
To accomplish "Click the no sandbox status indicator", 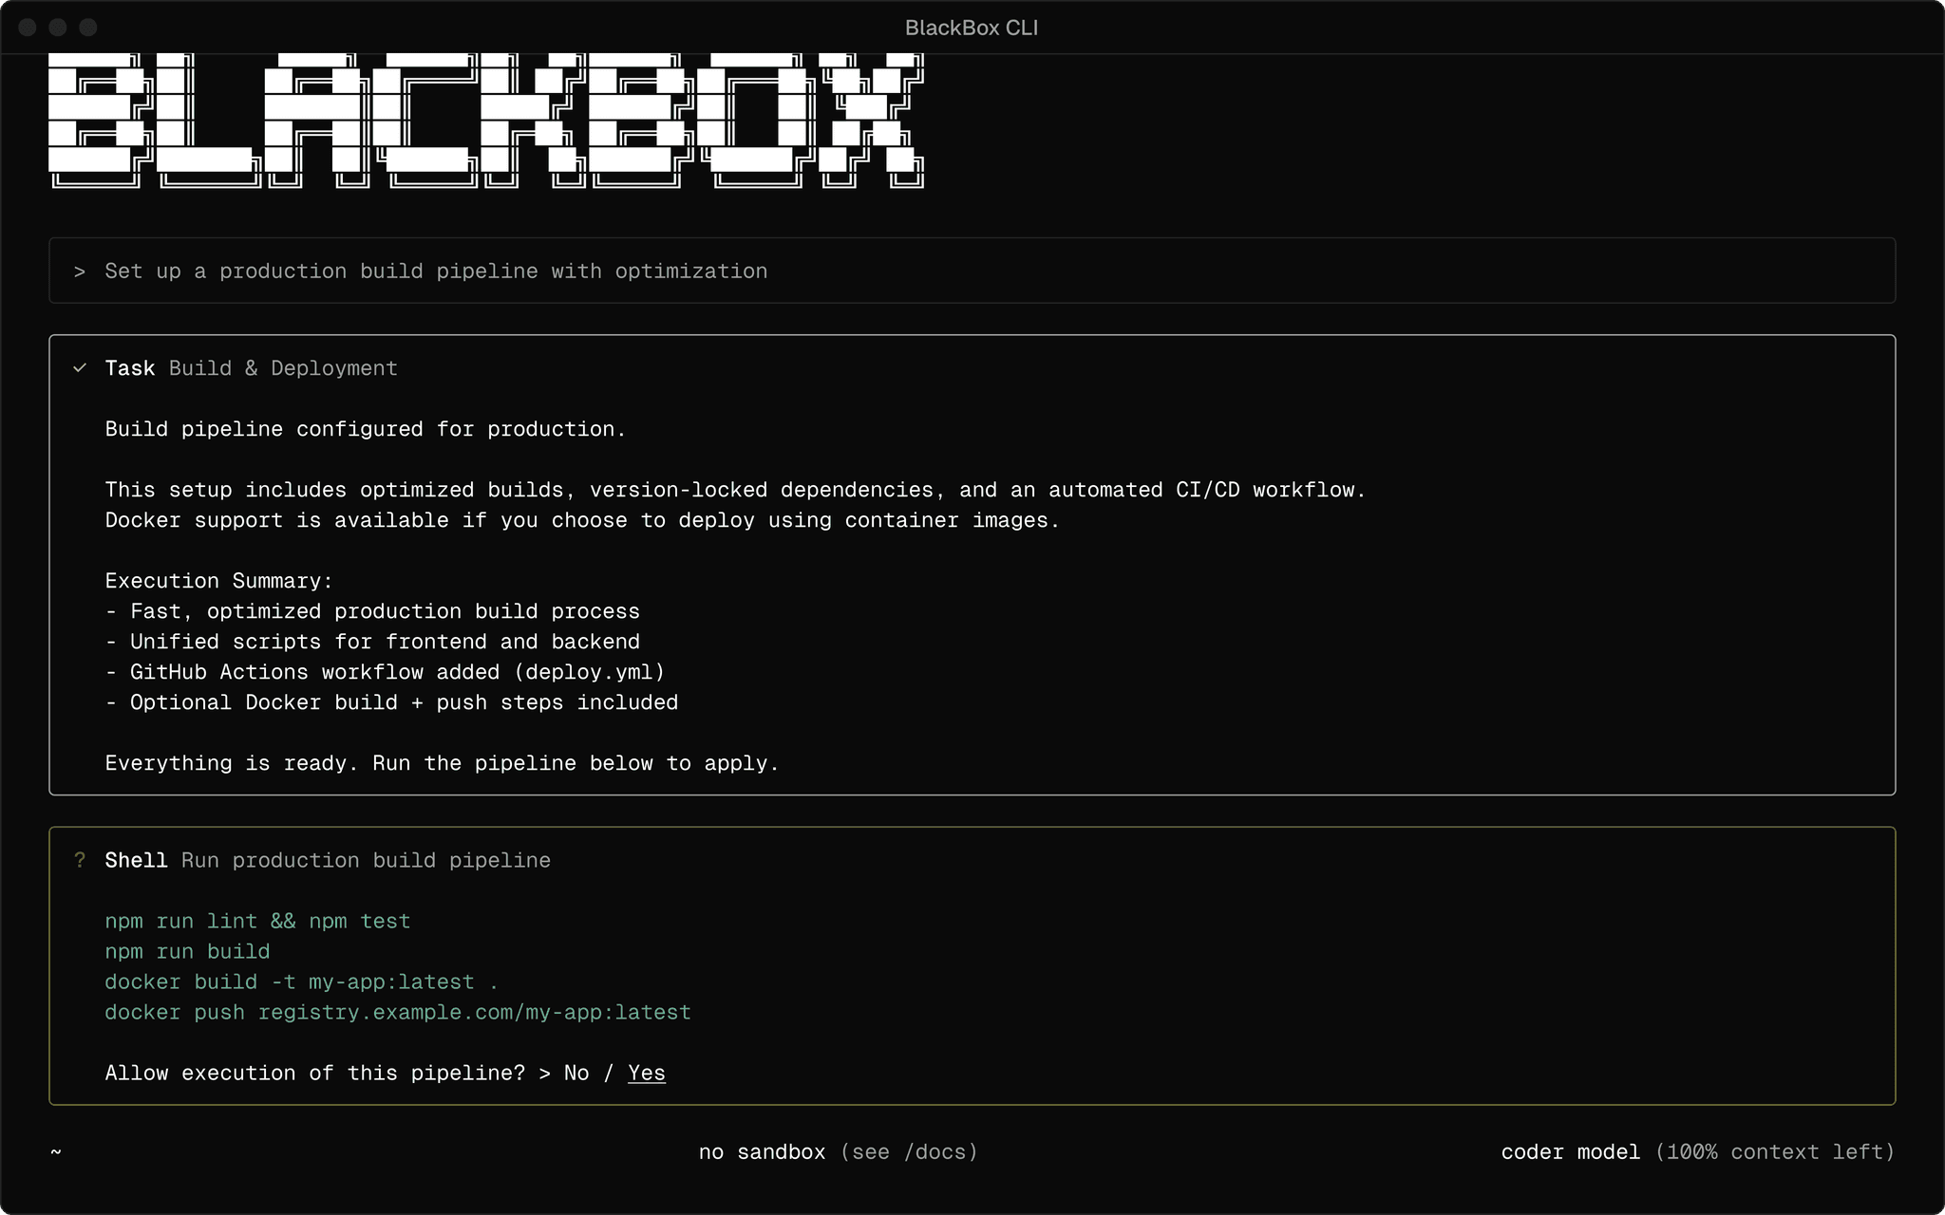I will pos(761,1151).
